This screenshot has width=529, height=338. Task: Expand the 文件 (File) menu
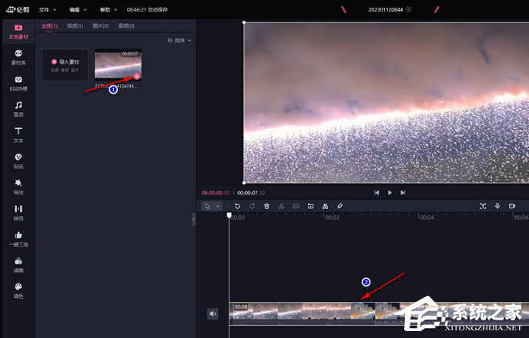coord(49,10)
